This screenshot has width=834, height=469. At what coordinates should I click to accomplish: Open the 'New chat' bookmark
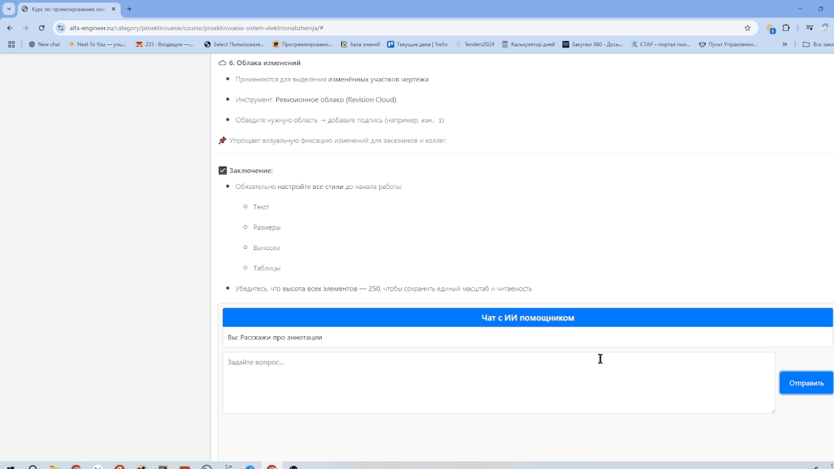pos(44,44)
